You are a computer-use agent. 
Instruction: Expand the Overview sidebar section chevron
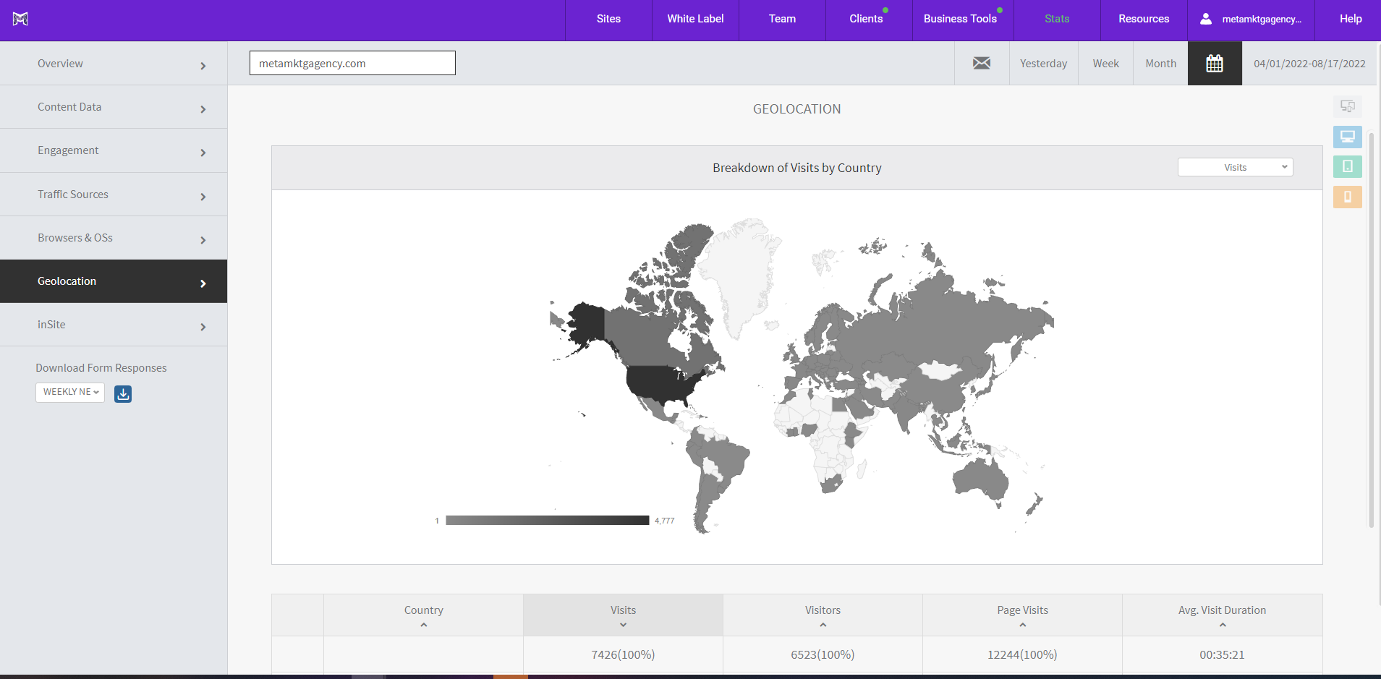pos(203,66)
